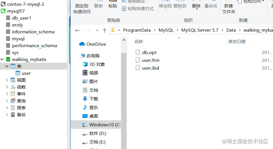Screen dimensions: 273x149
Task: Expand the 函数 functions node
Action: tap(7, 87)
